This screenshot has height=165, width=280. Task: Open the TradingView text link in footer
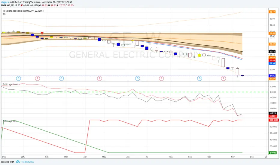(27, 162)
